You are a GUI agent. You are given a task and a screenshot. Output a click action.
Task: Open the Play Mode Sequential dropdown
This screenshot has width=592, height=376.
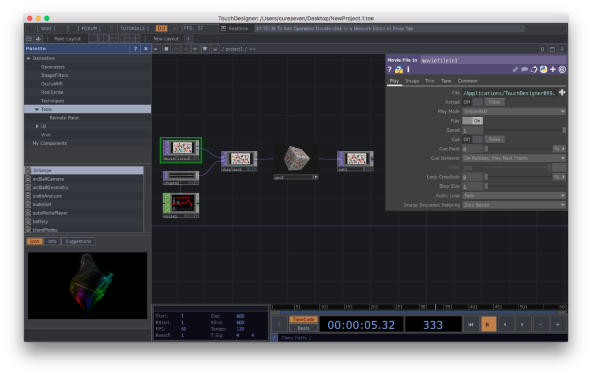[x=514, y=111]
